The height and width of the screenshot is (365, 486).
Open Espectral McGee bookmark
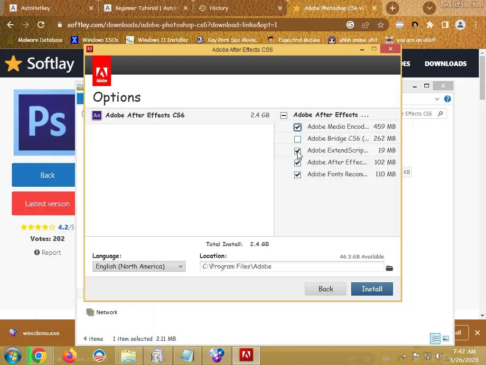tap(294, 40)
